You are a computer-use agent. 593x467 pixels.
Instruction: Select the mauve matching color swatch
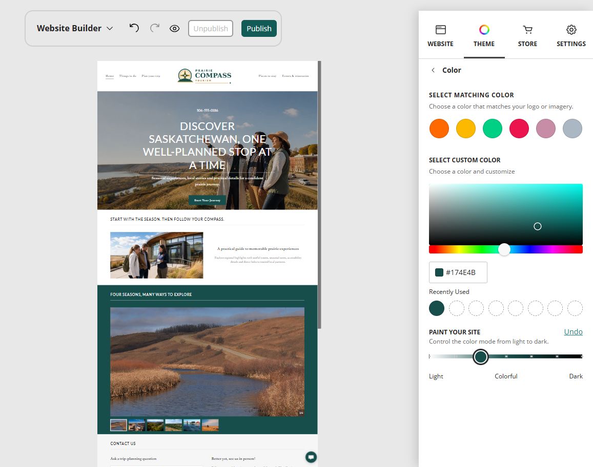546,129
